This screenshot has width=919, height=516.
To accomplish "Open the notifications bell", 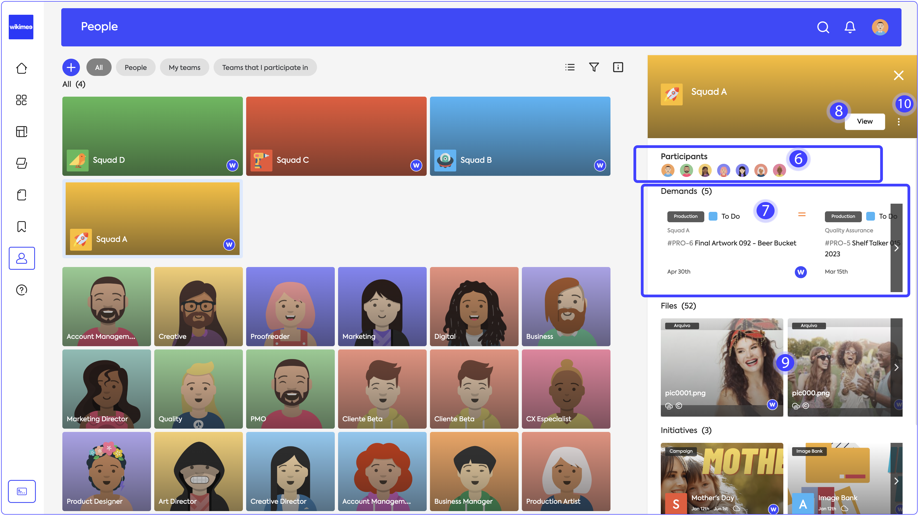I will pos(850,27).
